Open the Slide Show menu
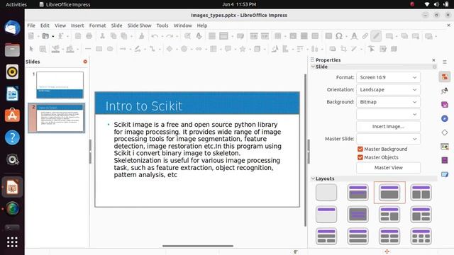The width and height of the screenshot is (454, 255). click(139, 25)
